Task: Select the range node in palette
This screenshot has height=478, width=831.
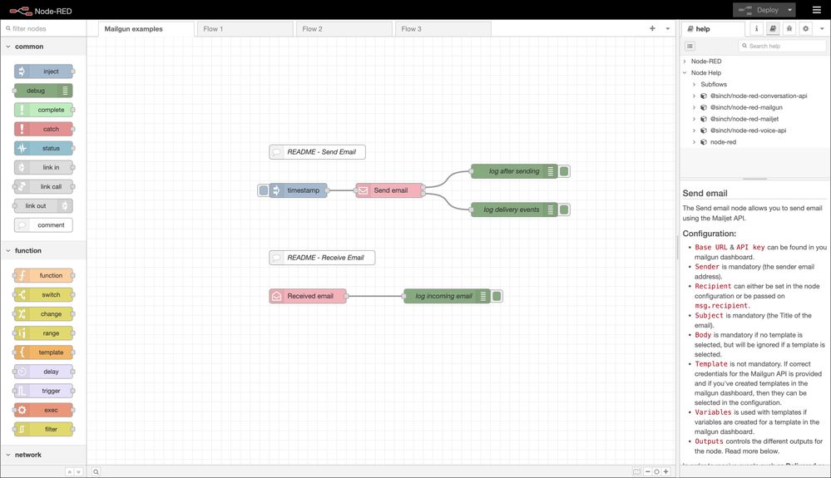Action: pos(44,333)
